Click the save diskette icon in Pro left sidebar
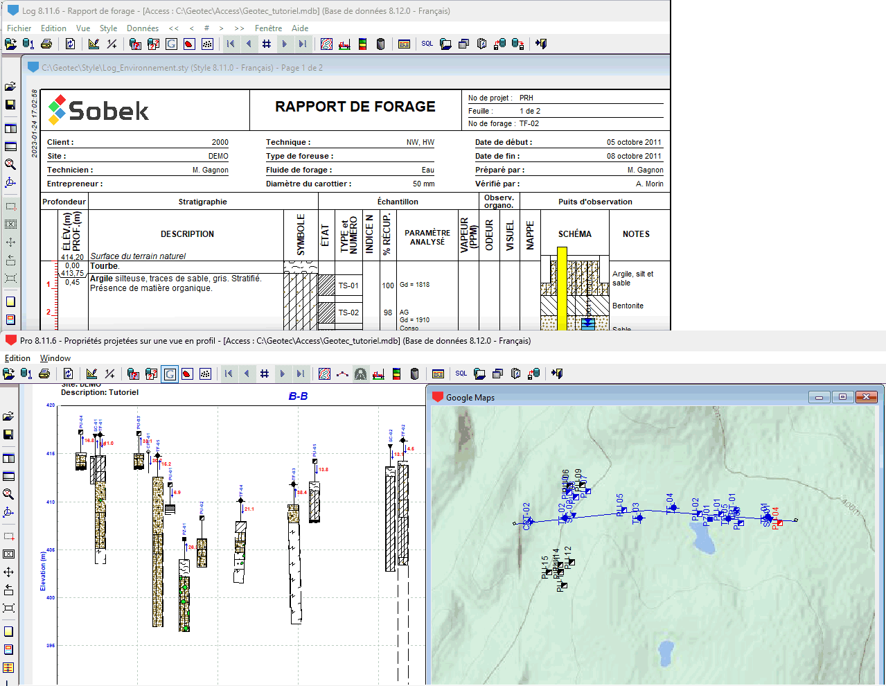This screenshot has width=886, height=686. coord(8,434)
